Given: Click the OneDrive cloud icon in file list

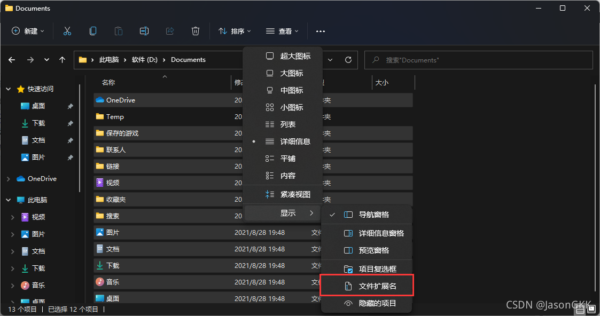Looking at the screenshot, I should pyautogui.click(x=100, y=100).
